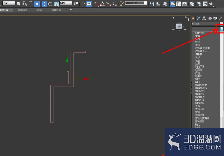
Task: Click the viewport lock icon
Action: (x=173, y=18)
